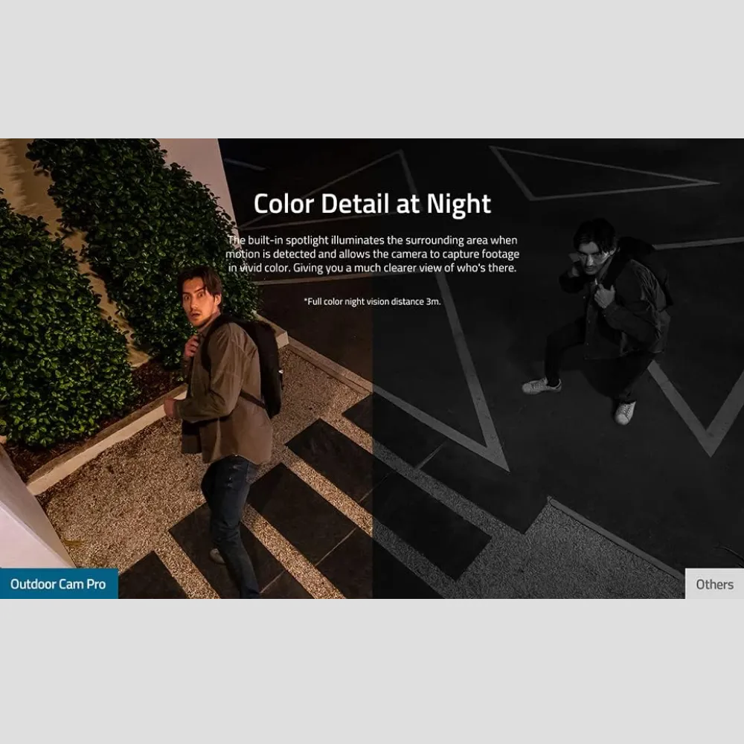Viewport: 744px width, 744px height.
Task: Click the empty dark bar below the image
Action: pos(372,670)
